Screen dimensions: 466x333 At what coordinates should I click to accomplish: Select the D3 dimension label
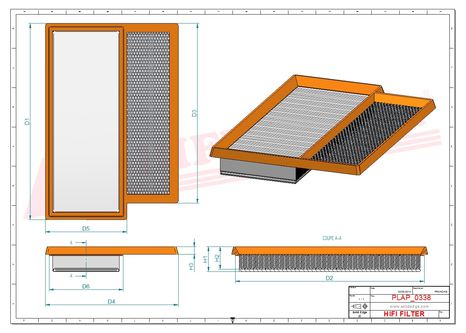tap(194, 113)
